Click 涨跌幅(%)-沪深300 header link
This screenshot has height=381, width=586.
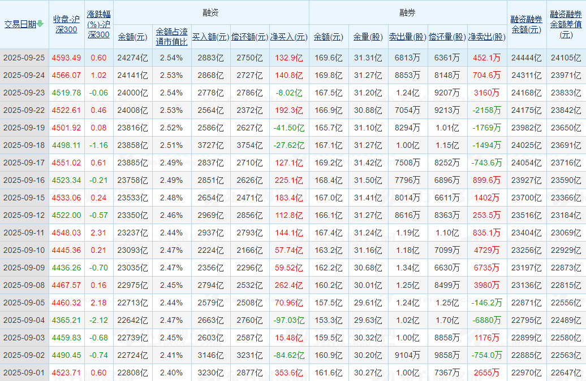(98, 24)
